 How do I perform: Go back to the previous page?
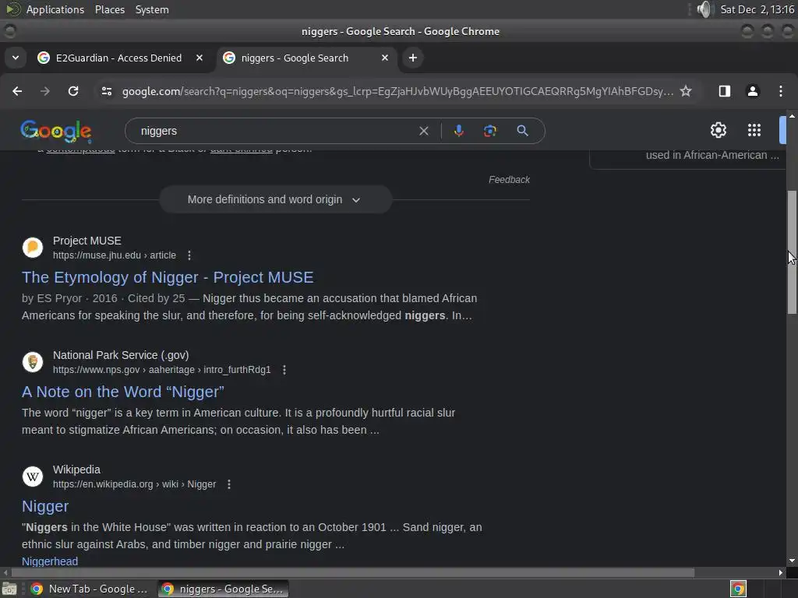(17, 91)
